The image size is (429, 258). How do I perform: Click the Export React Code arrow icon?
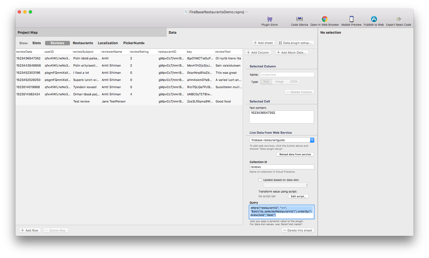coord(399,19)
